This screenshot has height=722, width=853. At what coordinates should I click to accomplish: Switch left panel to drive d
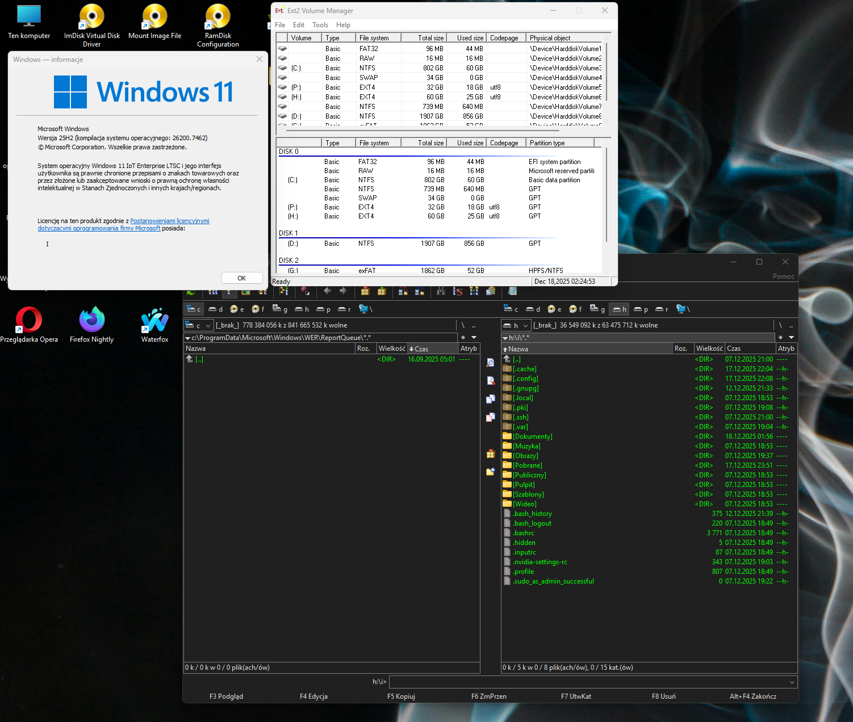(215, 309)
